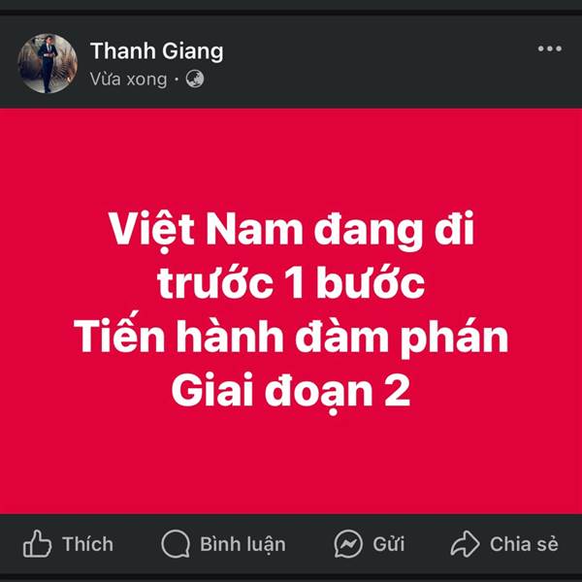582x582 pixels.
Task: Click the empty red area below "Giai đoạn 2"
Action: point(291,464)
